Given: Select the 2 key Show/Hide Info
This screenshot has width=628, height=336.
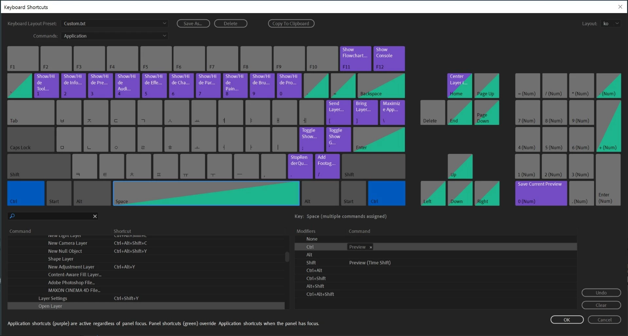Looking at the screenshot, I should tap(73, 86).
